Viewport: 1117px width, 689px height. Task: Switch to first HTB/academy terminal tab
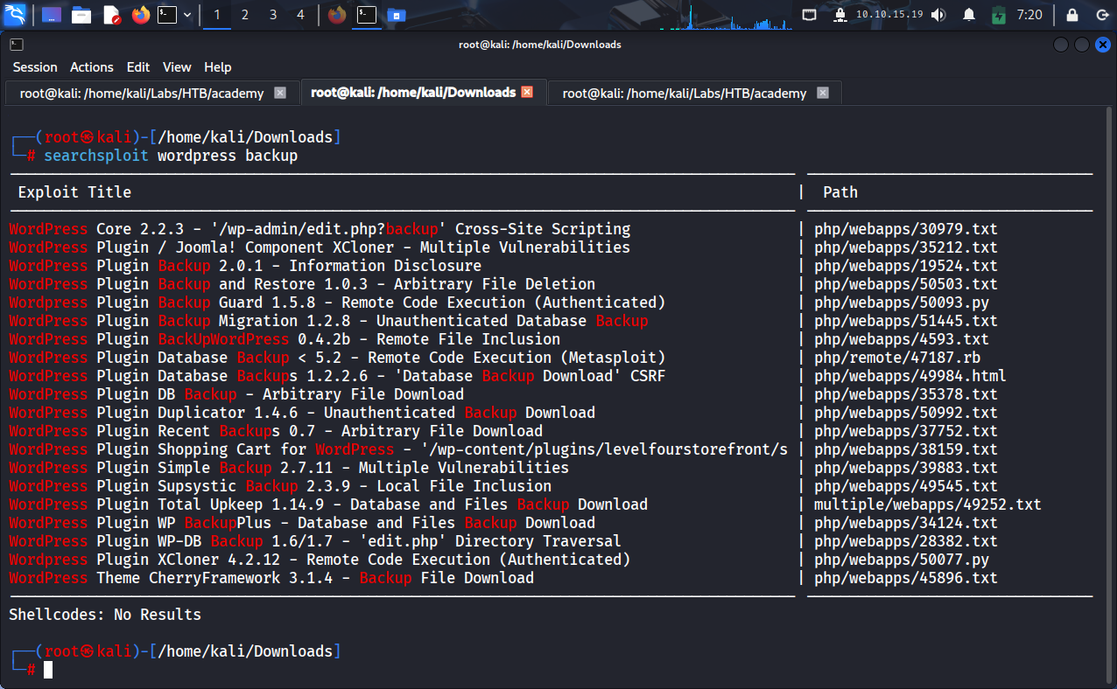point(143,93)
